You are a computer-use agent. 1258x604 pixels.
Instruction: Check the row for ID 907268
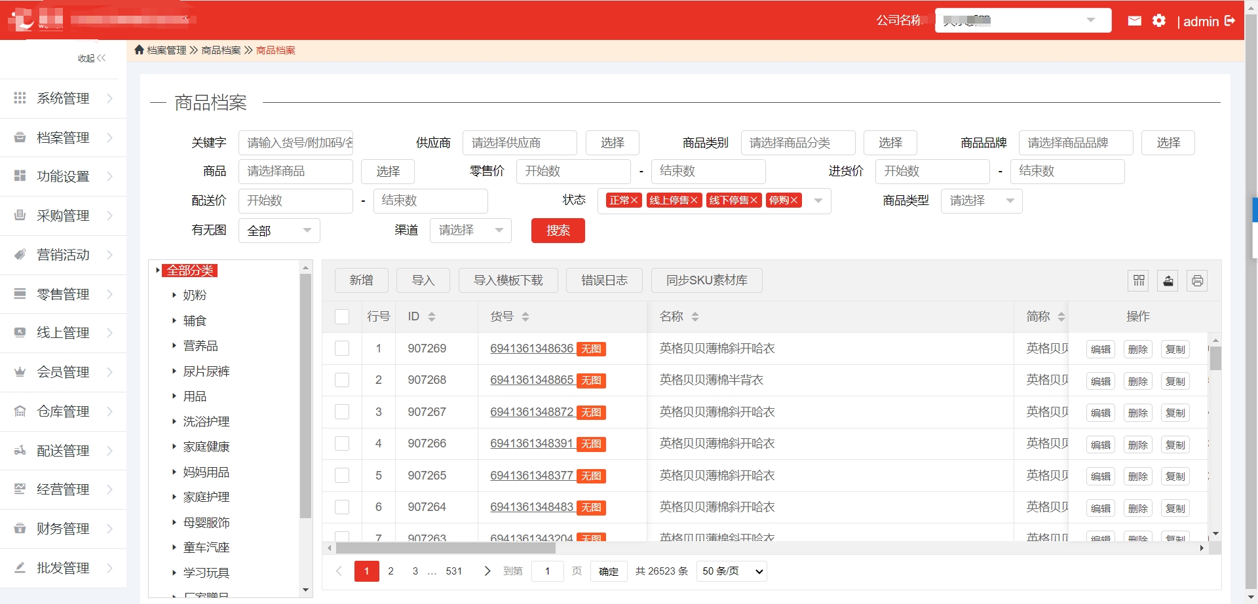coord(342,380)
